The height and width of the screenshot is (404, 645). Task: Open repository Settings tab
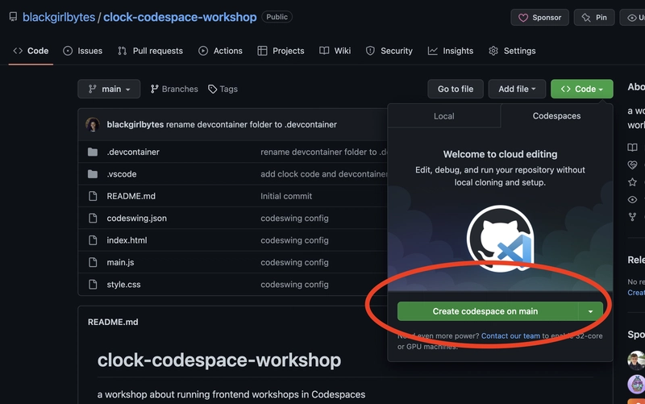[512, 51]
